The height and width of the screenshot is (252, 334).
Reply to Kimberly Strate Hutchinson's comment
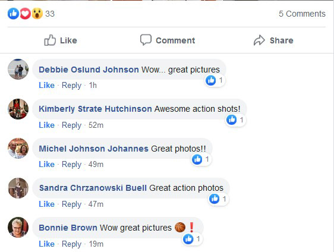click(x=71, y=125)
